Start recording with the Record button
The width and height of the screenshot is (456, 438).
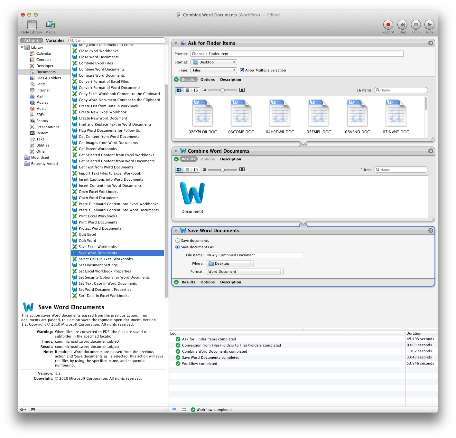[388, 24]
